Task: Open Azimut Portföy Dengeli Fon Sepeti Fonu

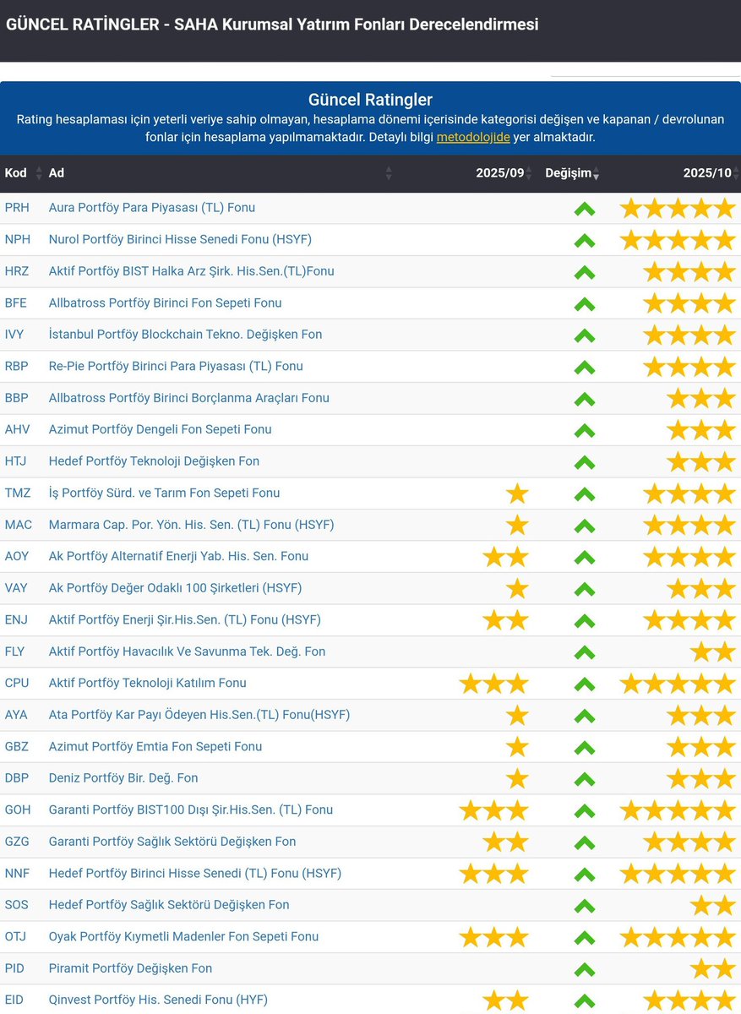Action: (x=161, y=429)
